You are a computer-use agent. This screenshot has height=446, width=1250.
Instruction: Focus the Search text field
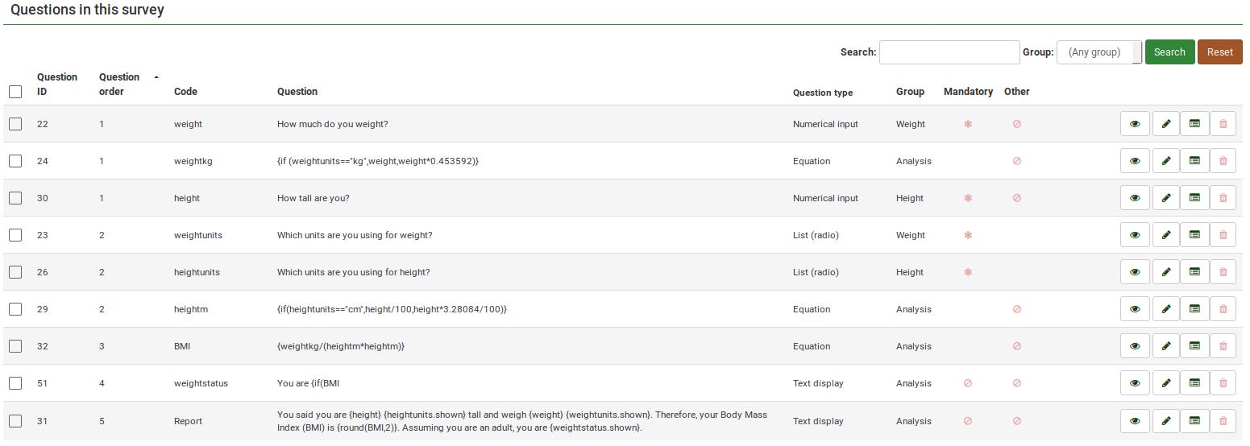click(x=949, y=52)
